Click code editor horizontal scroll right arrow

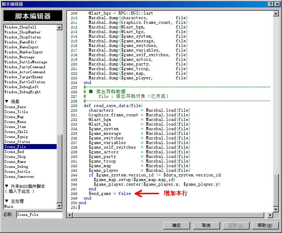[x=270, y=215]
